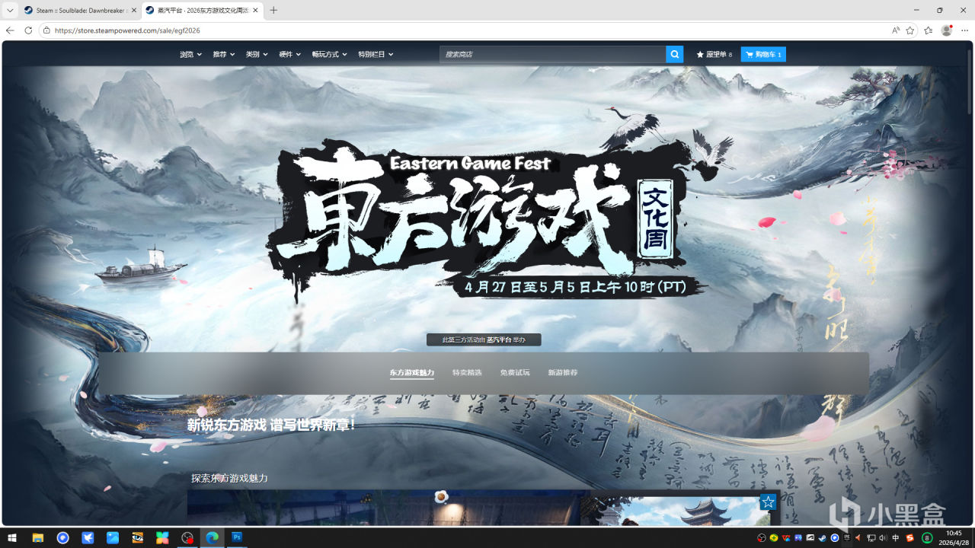Open the browser profile avatar

pos(947,30)
